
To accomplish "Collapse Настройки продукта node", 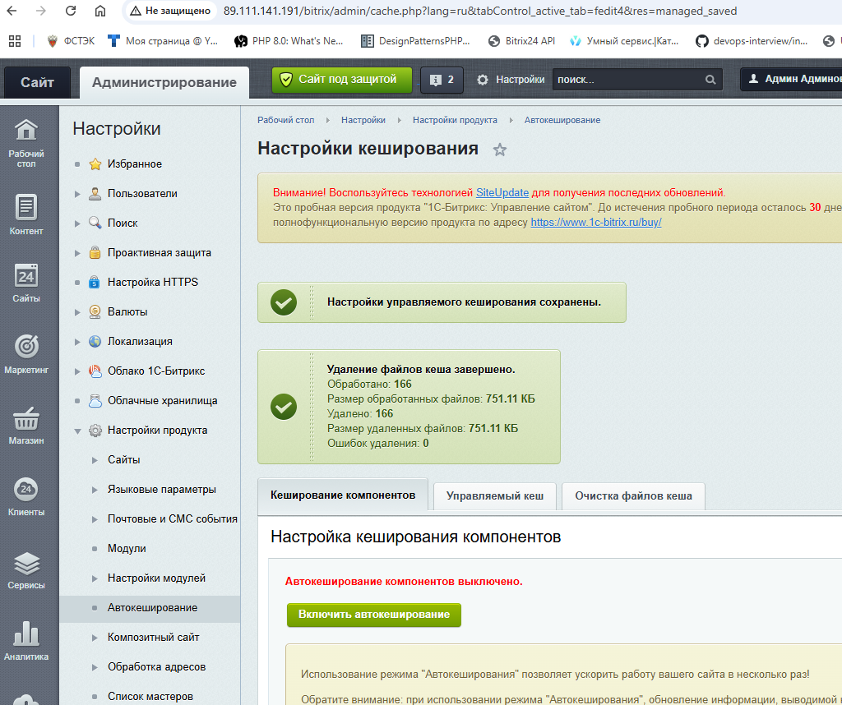I will pyautogui.click(x=77, y=431).
